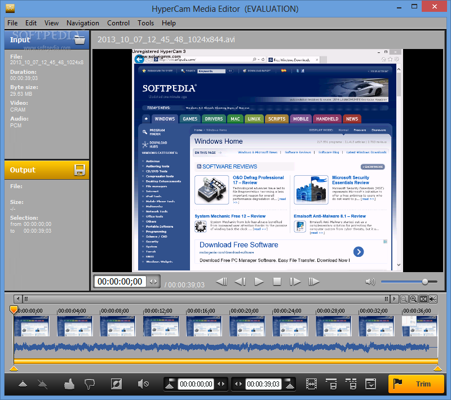Click the add marker triangle icon
Viewport: 451px width, 400px height.
[x=23, y=384]
